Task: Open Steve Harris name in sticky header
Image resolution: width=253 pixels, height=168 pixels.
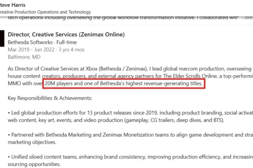Action: [13, 5]
